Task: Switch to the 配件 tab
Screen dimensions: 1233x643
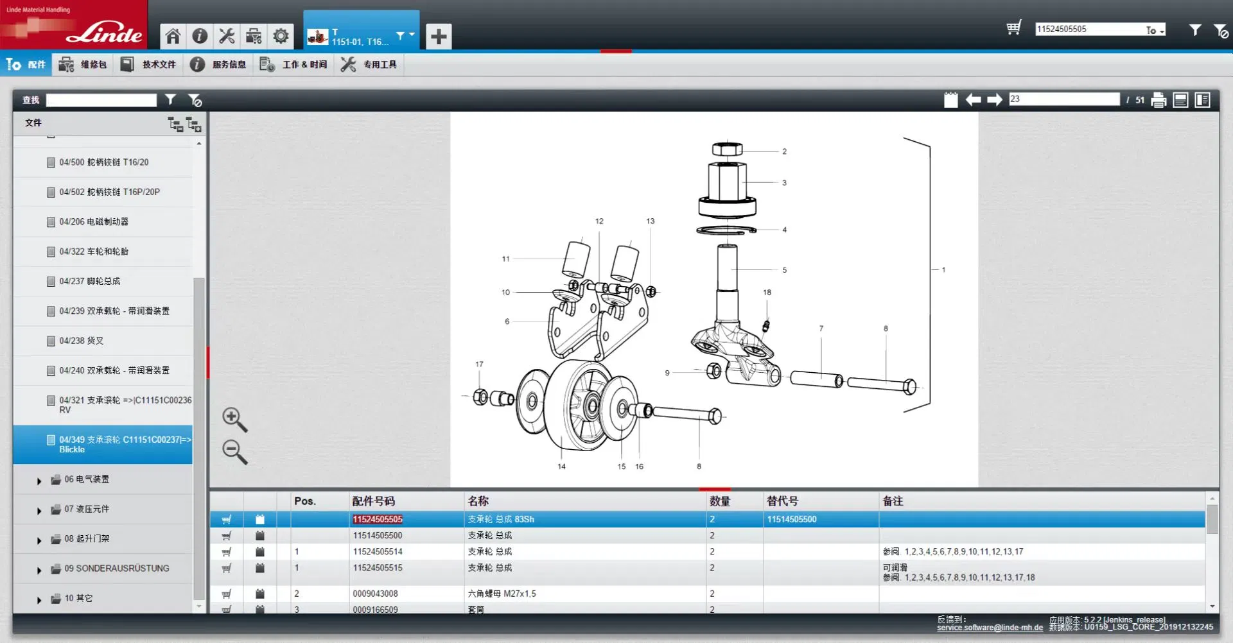Action: pyautogui.click(x=26, y=64)
